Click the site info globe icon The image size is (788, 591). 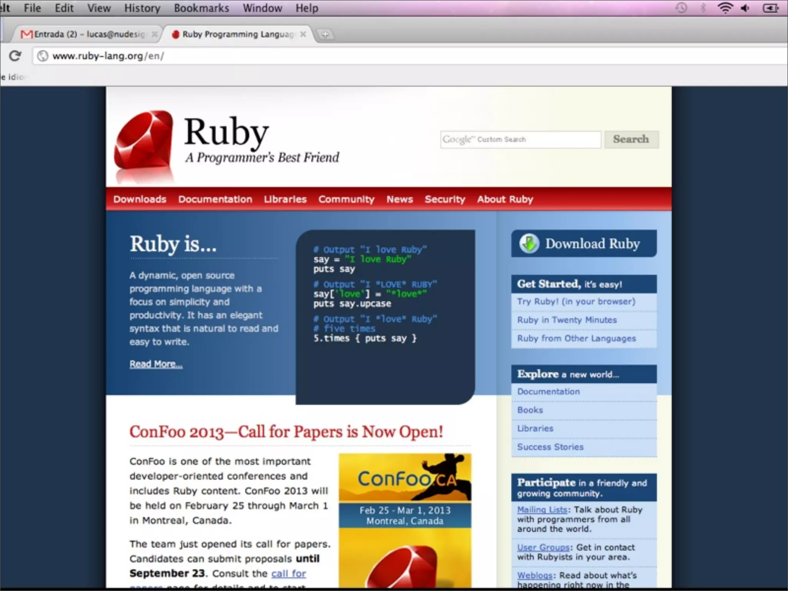[x=43, y=56]
